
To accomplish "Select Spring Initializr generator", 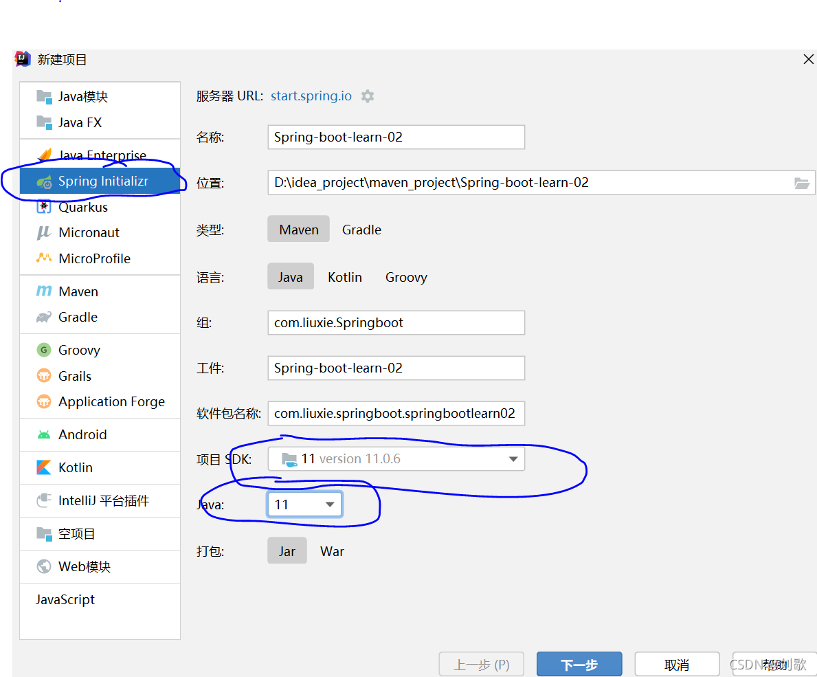I will (x=100, y=181).
